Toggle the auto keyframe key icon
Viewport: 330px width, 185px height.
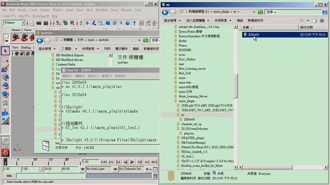pos(148,169)
